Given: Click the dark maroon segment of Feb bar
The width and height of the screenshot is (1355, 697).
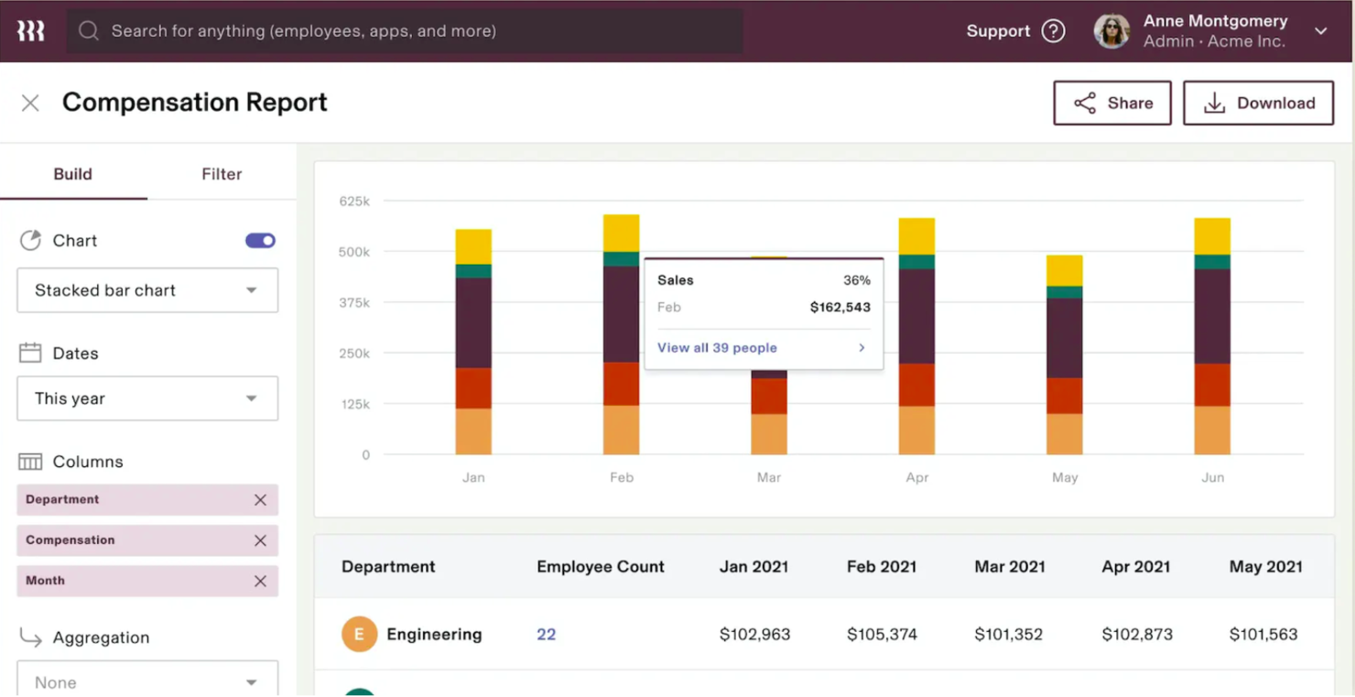Looking at the screenshot, I should coord(622,314).
